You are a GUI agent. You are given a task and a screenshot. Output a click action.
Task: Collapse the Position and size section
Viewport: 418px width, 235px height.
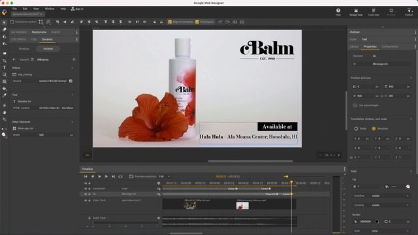coord(411,78)
